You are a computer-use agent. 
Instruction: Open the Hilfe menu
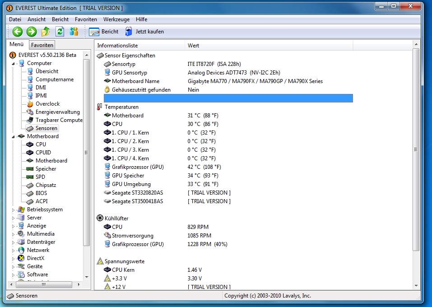tap(141, 19)
